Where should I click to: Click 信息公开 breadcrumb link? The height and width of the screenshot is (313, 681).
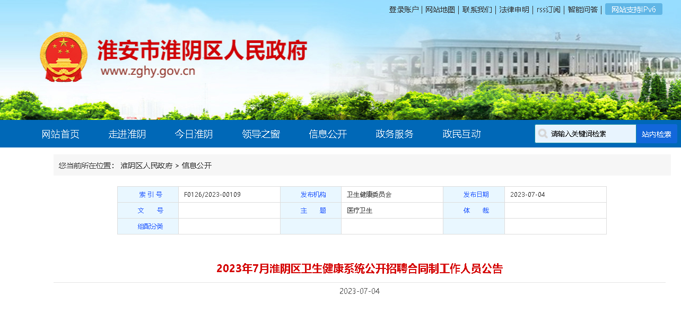[197, 166]
